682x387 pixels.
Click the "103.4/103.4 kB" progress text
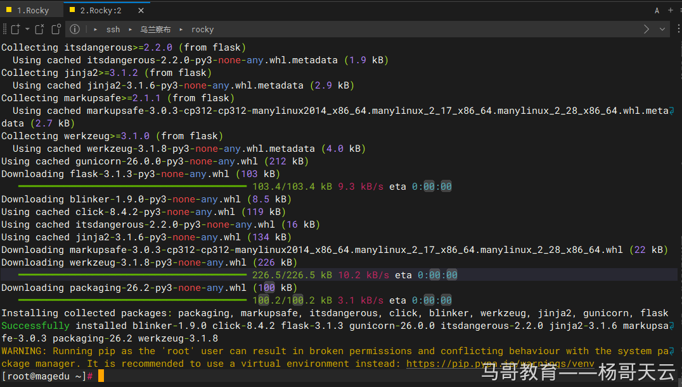(x=292, y=187)
